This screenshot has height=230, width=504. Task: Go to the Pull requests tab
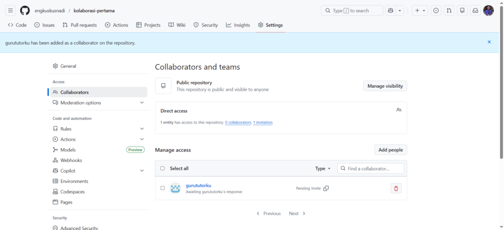coord(80,25)
